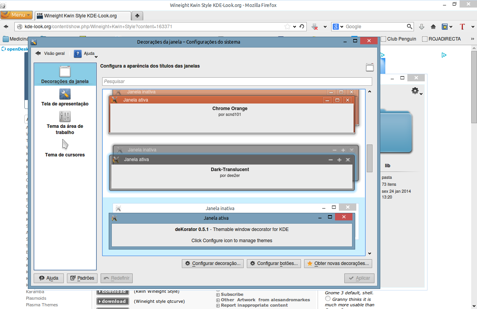The width and height of the screenshot is (477, 309).
Task: Open Firefox downloads arrow
Action: 422,27
